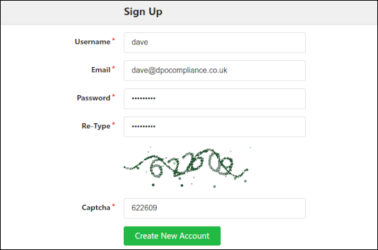The height and width of the screenshot is (250, 378).
Task: Focus the Email input field
Action: click(x=214, y=71)
